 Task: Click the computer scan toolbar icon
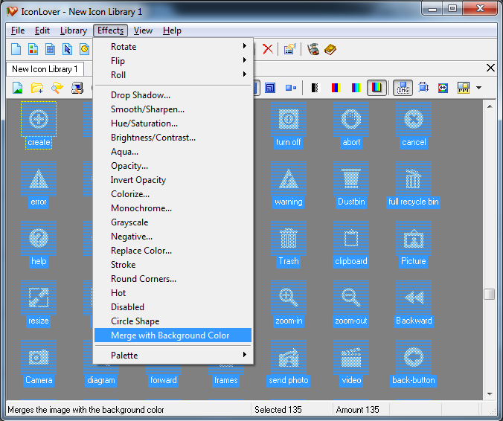[x=77, y=88]
